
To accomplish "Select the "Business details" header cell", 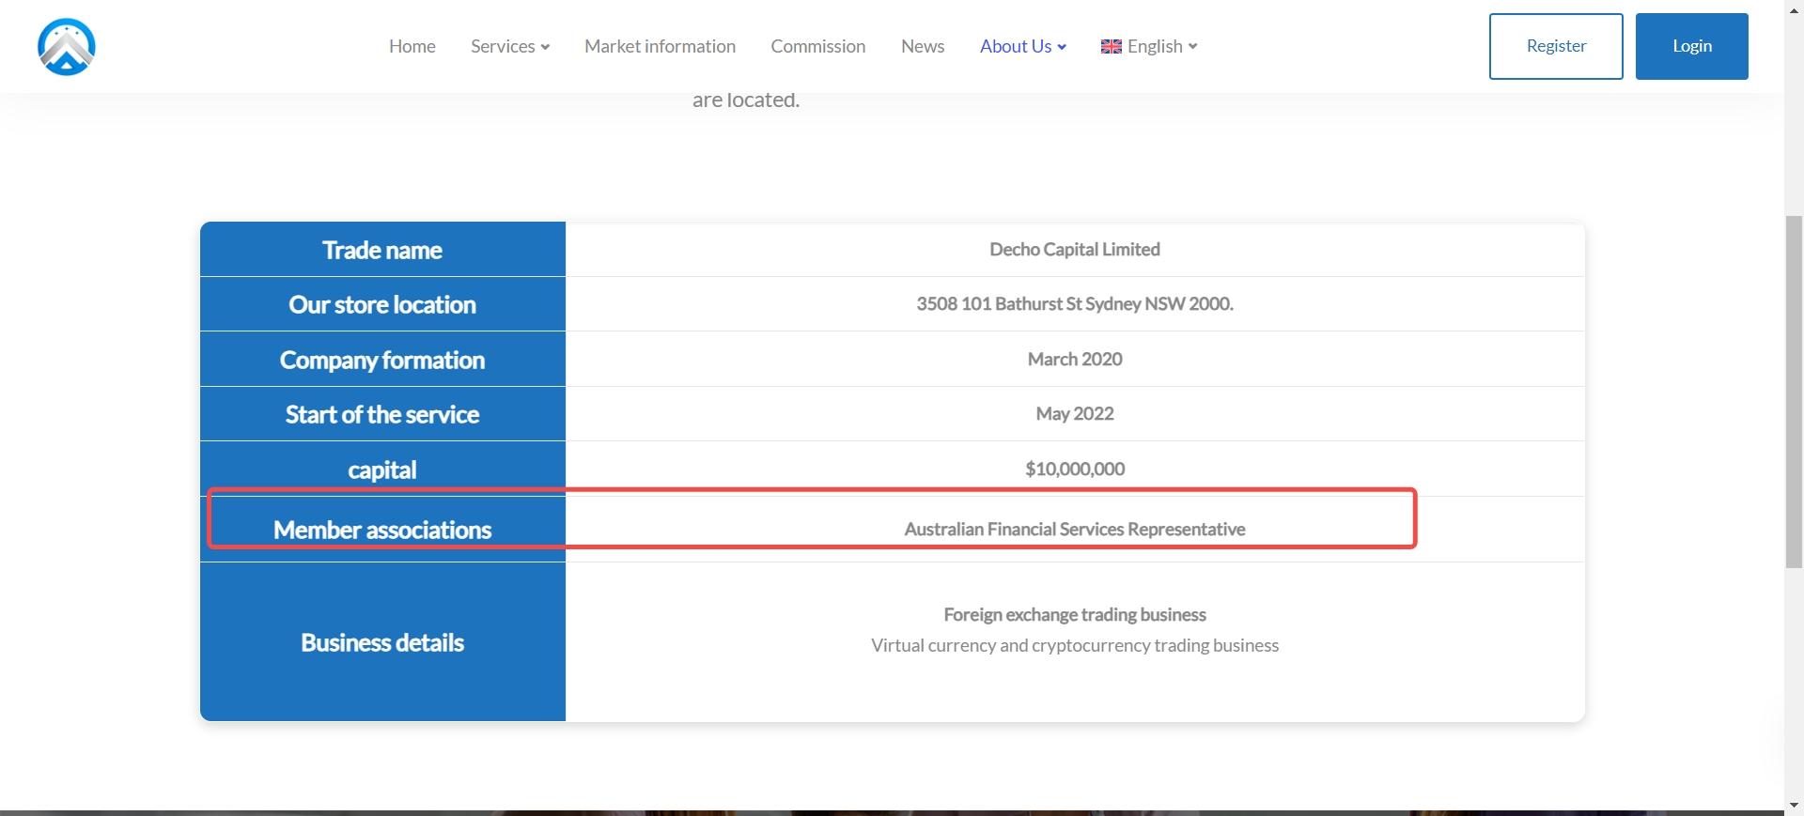I will point(382,642).
